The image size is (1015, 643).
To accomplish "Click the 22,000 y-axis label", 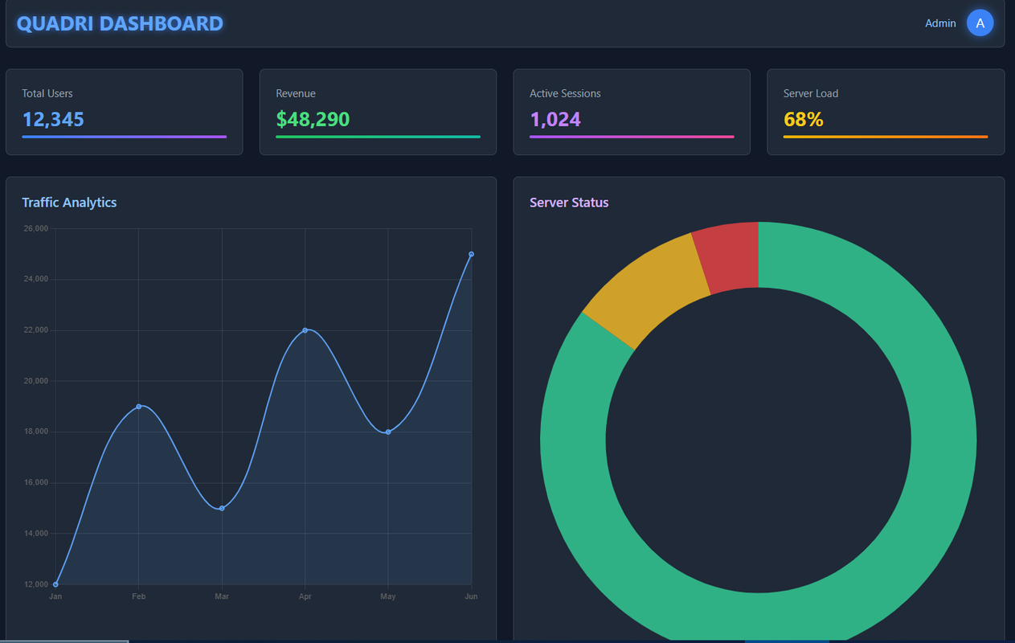I will pyautogui.click(x=36, y=330).
